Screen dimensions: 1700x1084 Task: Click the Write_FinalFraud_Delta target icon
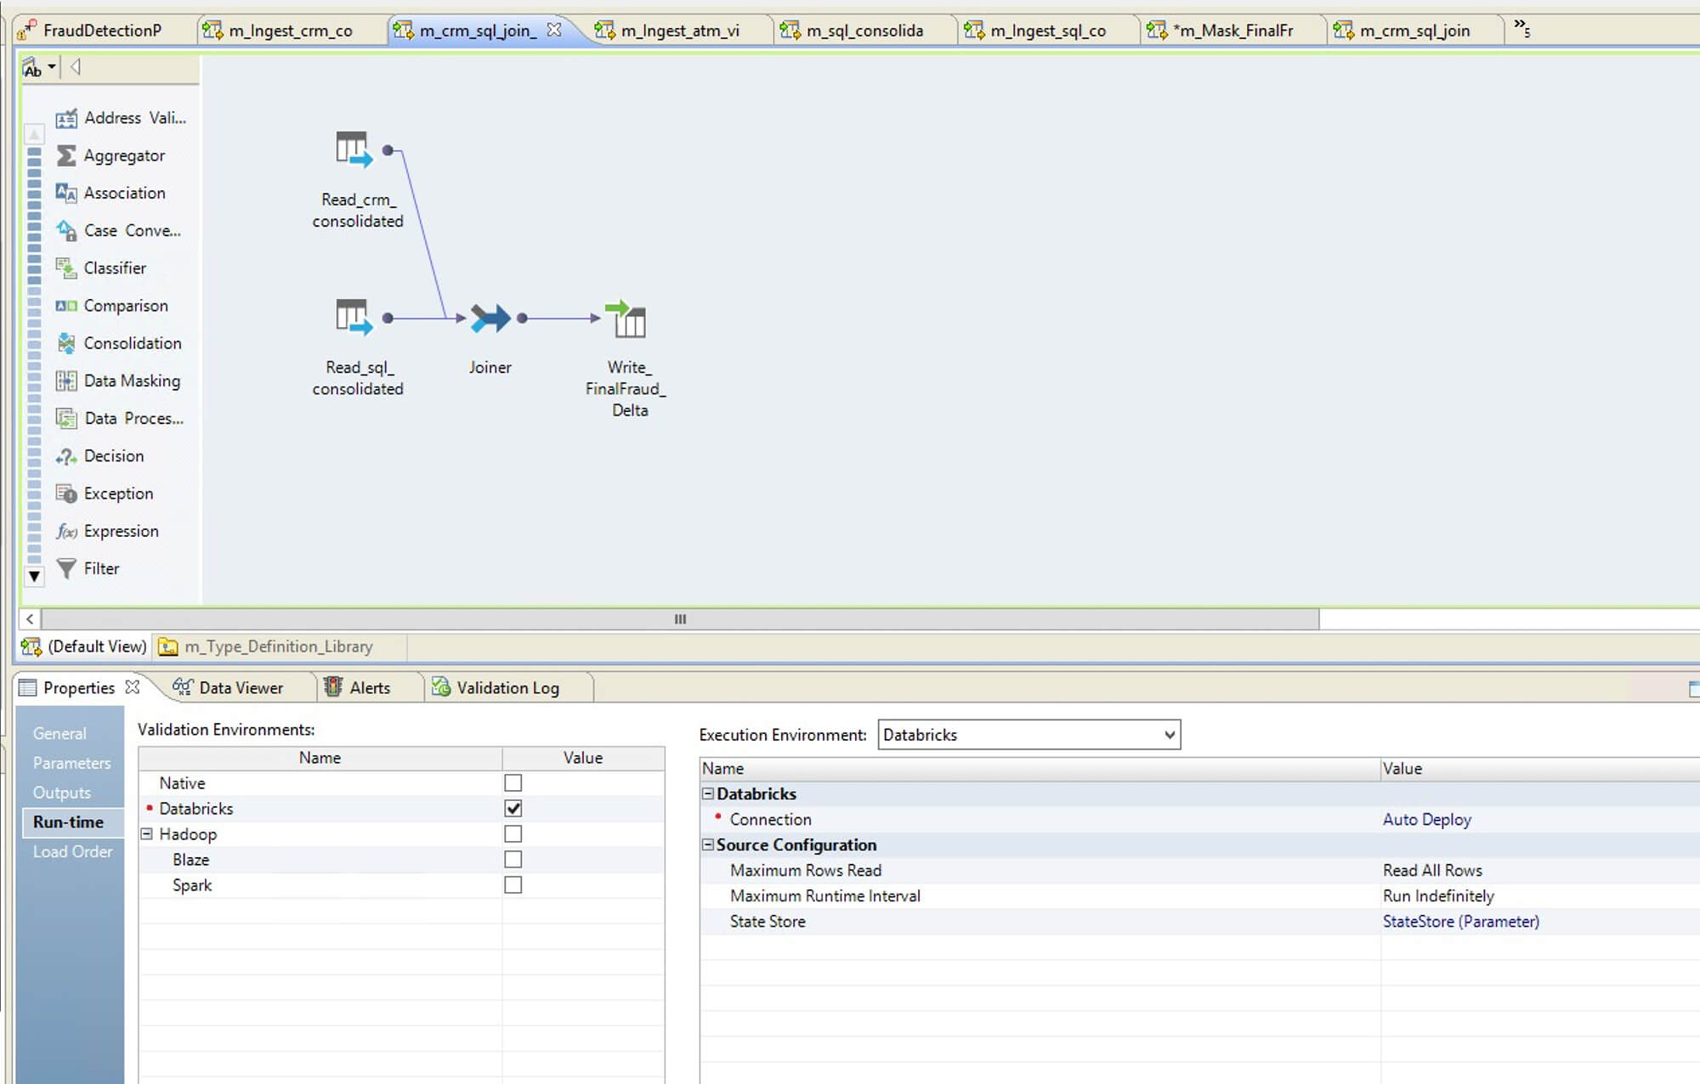627,319
